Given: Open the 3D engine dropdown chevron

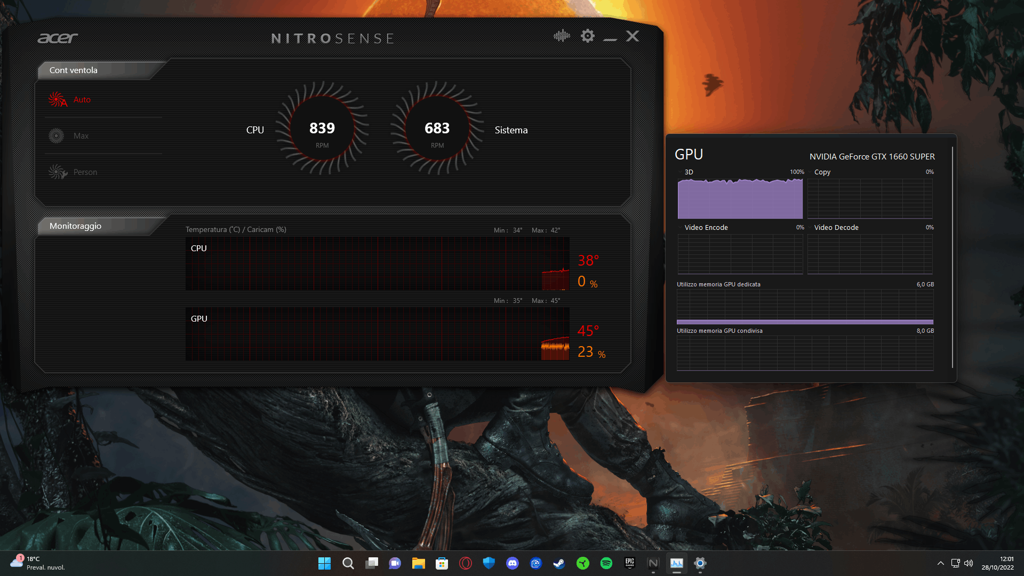Looking at the screenshot, I should tap(681, 172).
